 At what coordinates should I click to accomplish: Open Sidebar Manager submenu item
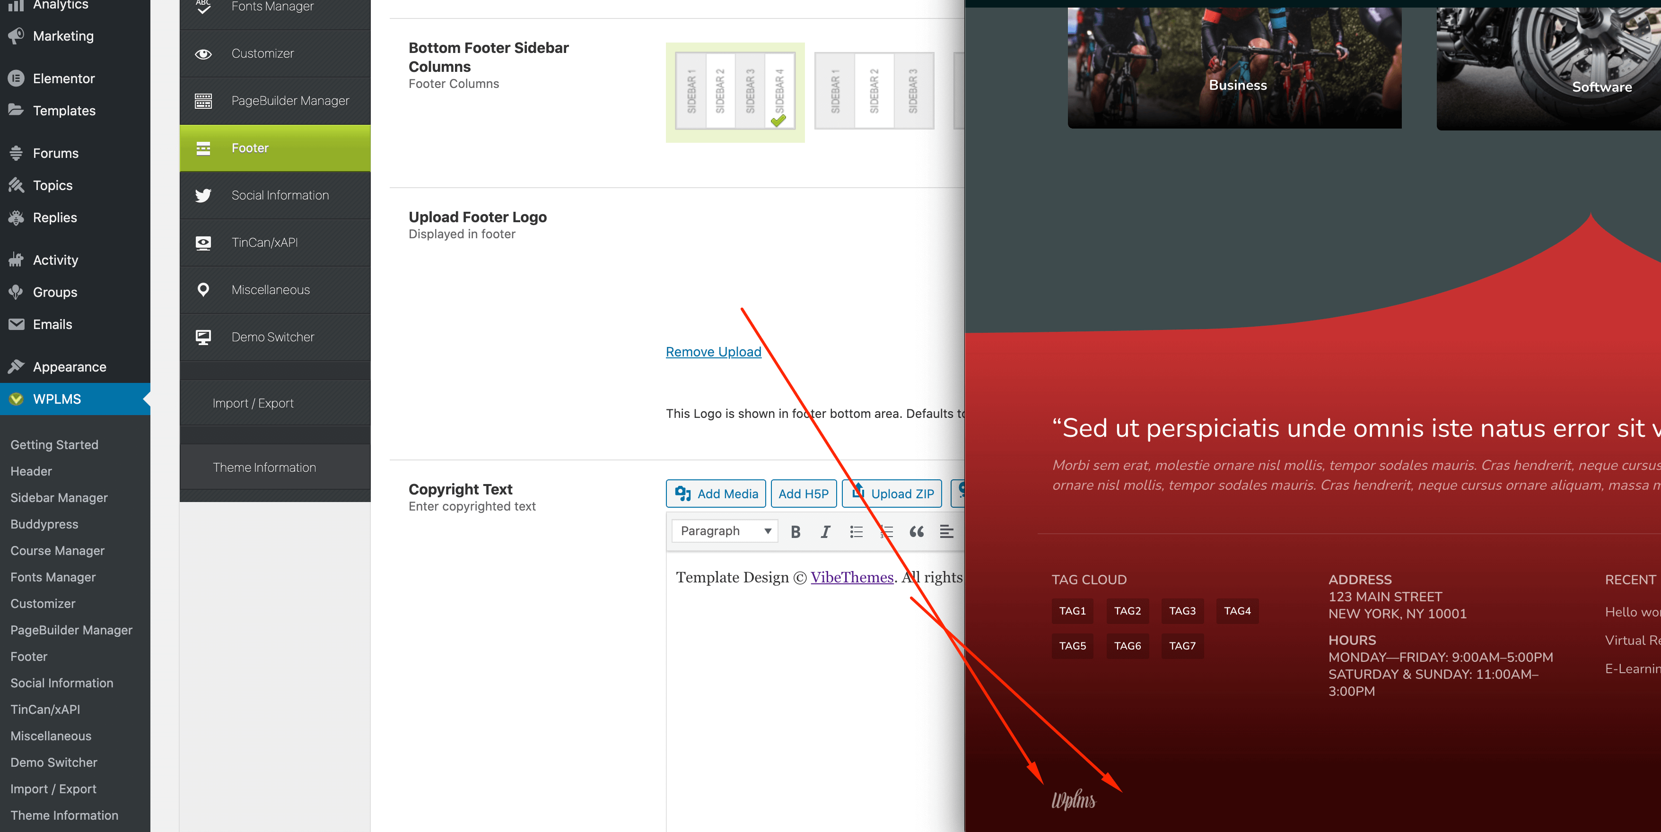point(59,497)
